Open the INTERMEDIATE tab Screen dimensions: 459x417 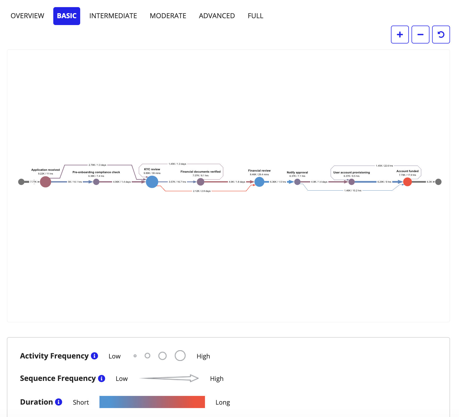pos(113,16)
